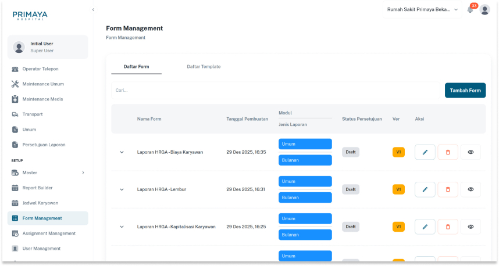Open the Rumah Sakit Primaya hospital dropdown
The width and height of the screenshot is (499, 266).
[423, 9]
